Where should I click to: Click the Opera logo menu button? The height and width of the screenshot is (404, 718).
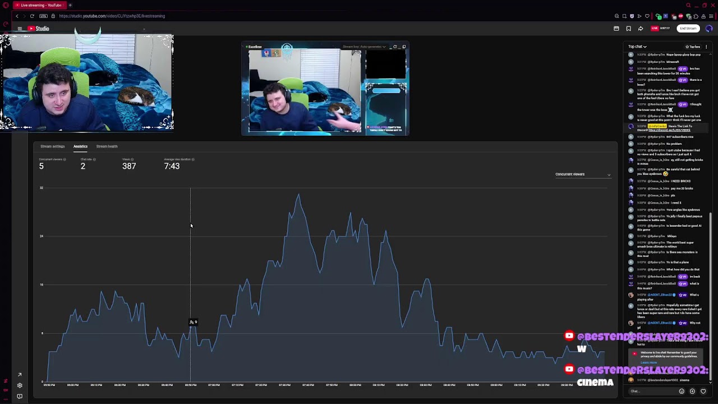tap(5, 5)
